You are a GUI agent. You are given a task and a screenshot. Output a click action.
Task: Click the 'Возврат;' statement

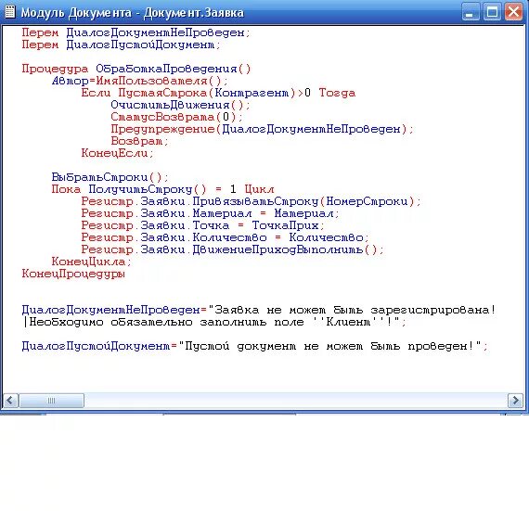pos(139,141)
